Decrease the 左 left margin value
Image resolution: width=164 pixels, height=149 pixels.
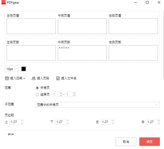pos(113,123)
